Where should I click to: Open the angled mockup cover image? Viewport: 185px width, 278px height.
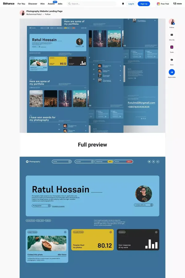pyautogui.click(x=92, y=76)
